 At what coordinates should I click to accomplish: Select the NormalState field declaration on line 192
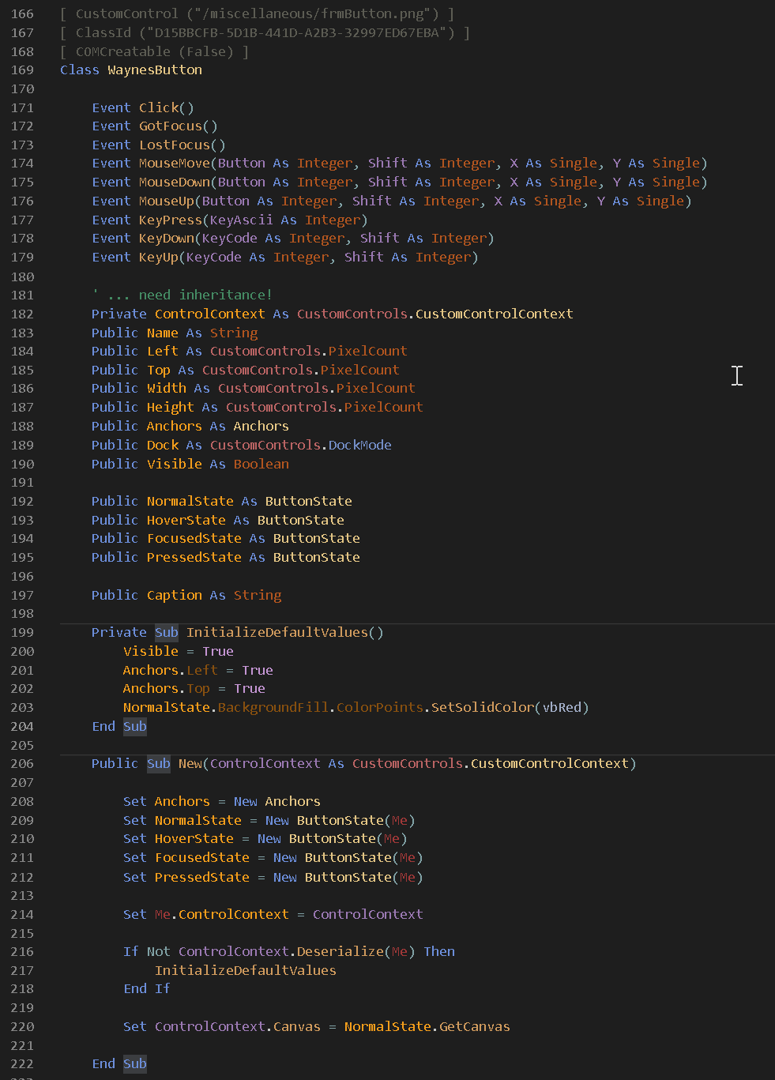tap(190, 500)
